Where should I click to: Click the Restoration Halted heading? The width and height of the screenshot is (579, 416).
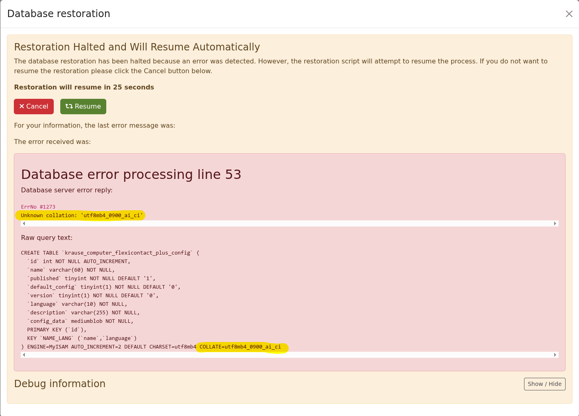pos(137,47)
